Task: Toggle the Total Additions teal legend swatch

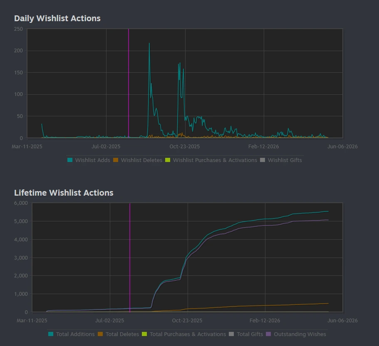Action: pos(51,334)
